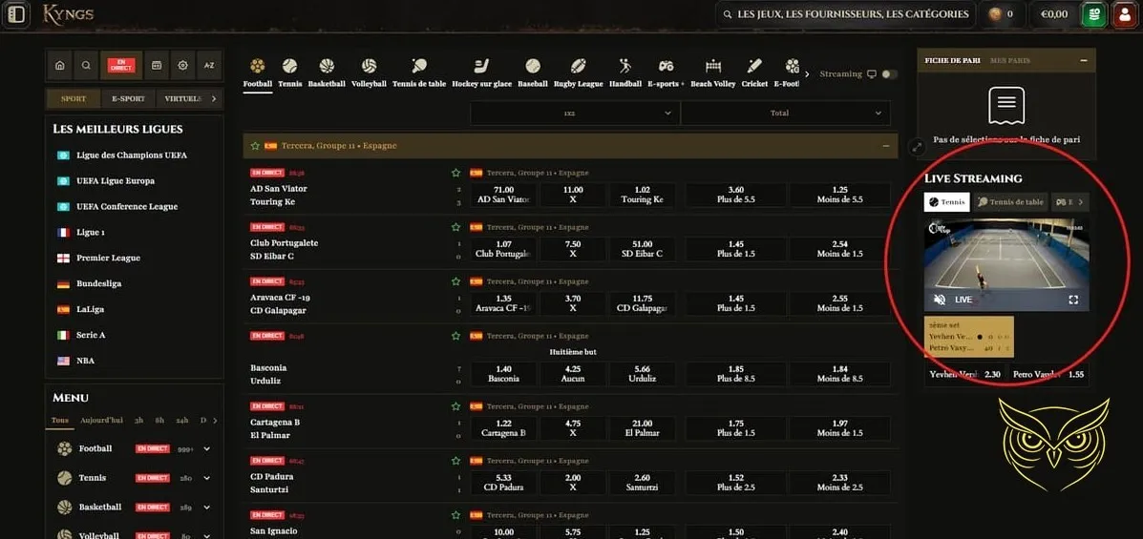1143x539 pixels.
Task: Select the Basketball sport icon in top bar
Action: [x=327, y=66]
